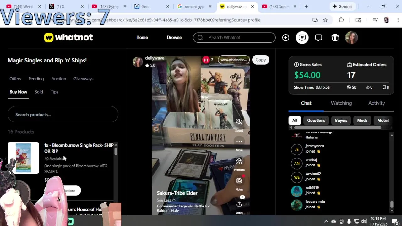Open the More three-dots stream menu
Viewport: 402px width, 226px height.
(x=239, y=142)
